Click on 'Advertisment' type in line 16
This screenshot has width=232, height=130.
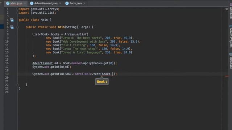pos(42,63)
